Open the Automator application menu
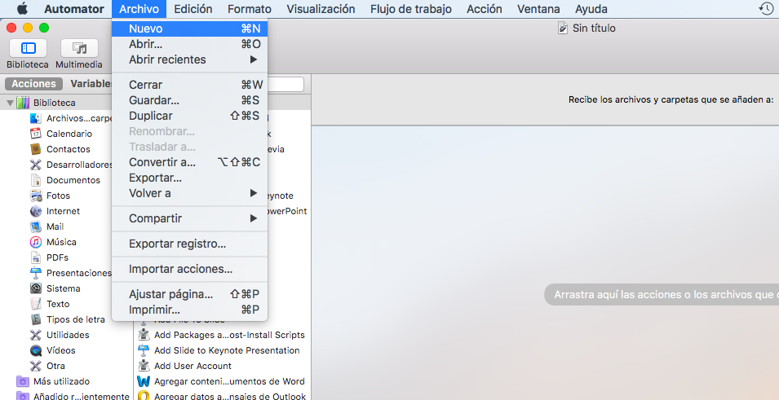779x400 pixels. click(x=74, y=9)
